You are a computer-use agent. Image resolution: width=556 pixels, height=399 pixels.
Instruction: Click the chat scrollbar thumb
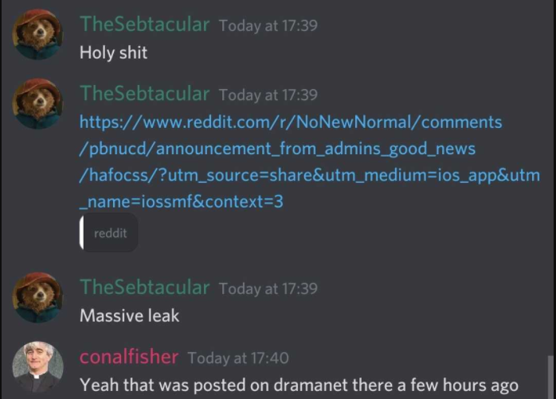(550, 377)
